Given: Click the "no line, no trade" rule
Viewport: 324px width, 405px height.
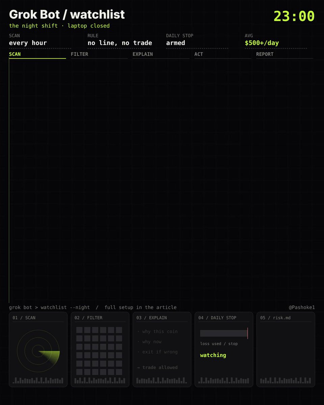Looking at the screenshot, I should [120, 43].
